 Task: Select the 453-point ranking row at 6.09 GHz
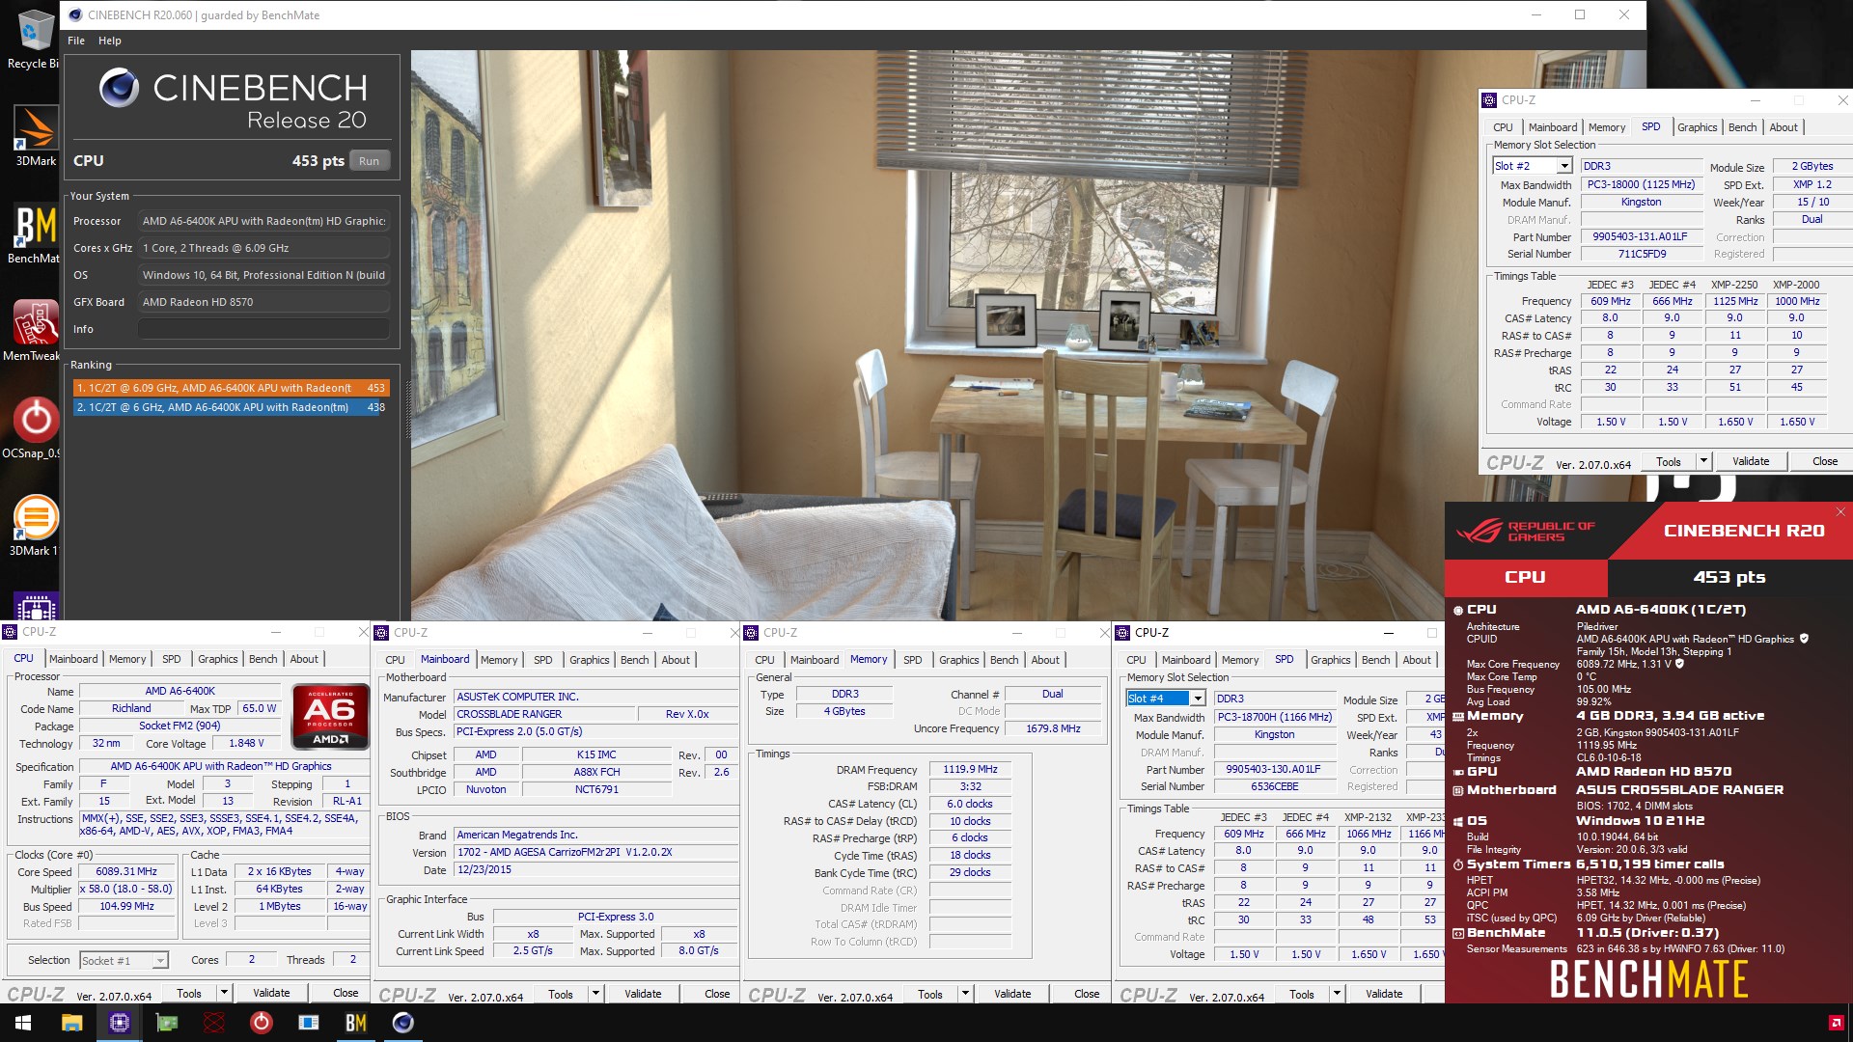tap(232, 388)
